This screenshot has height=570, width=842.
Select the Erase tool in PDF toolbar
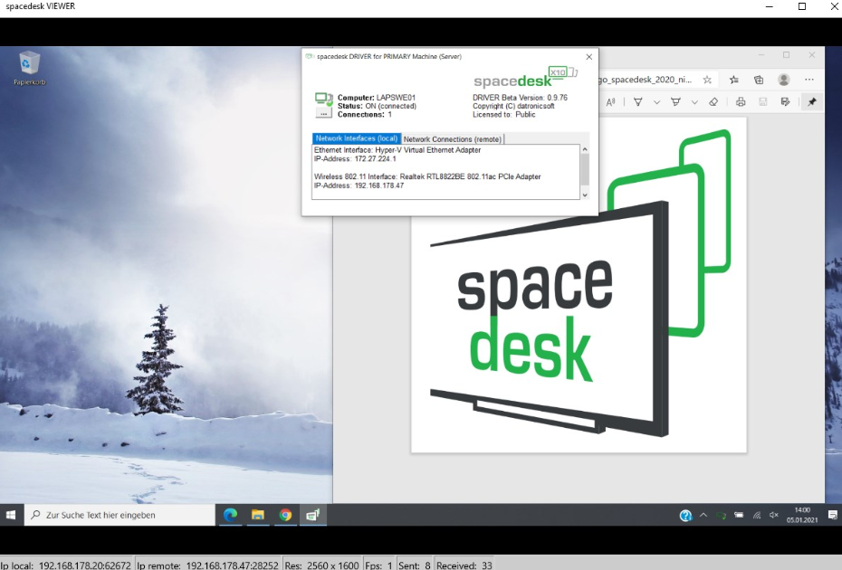pyautogui.click(x=713, y=102)
